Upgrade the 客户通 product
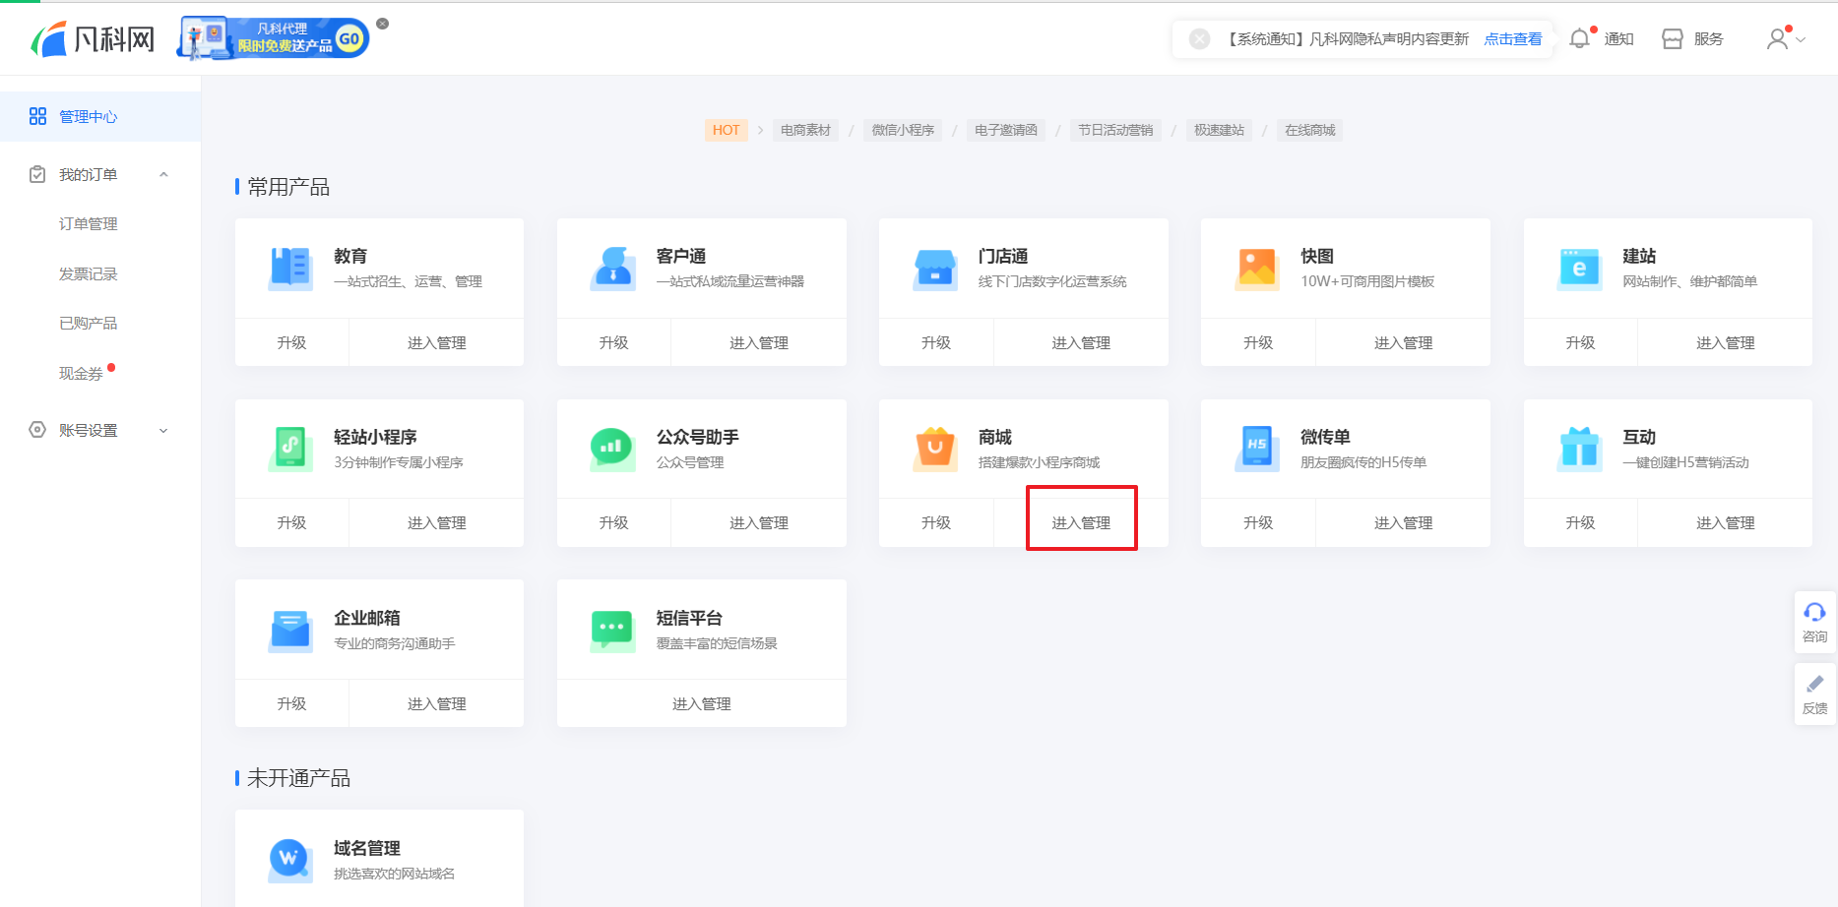This screenshot has height=907, width=1838. pyautogui.click(x=613, y=342)
